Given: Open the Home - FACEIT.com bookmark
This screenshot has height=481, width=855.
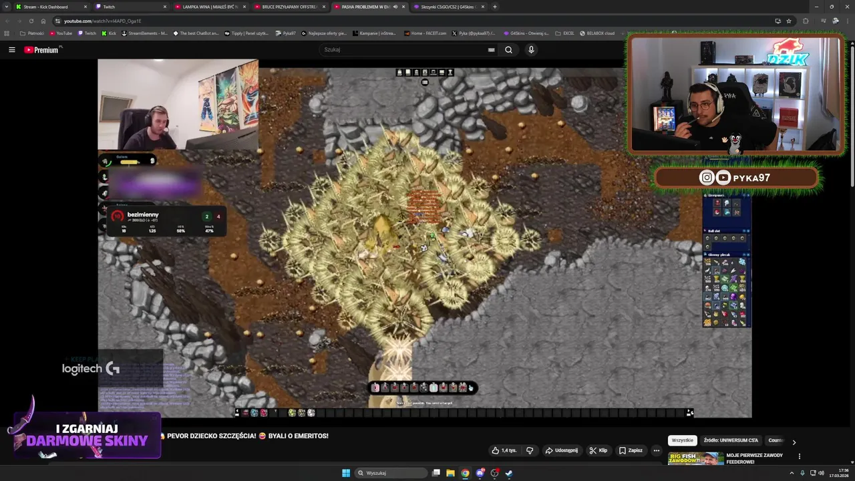Looking at the screenshot, I should click(425, 33).
